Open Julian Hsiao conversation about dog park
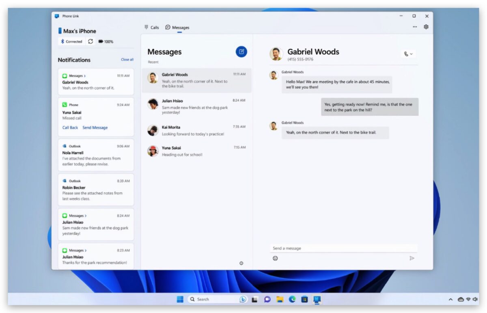Image resolution: width=487 pixels, height=313 pixels. point(196,106)
